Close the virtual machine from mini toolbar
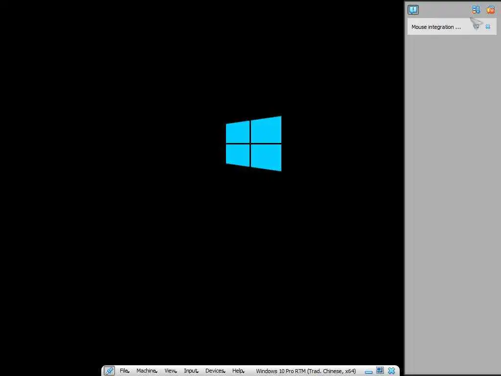Viewport: 501px width, 376px height. pos(391,371)
